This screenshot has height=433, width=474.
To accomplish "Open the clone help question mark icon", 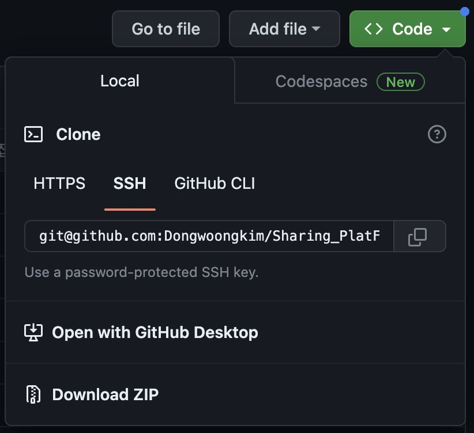I will click(x=437, y=134).
